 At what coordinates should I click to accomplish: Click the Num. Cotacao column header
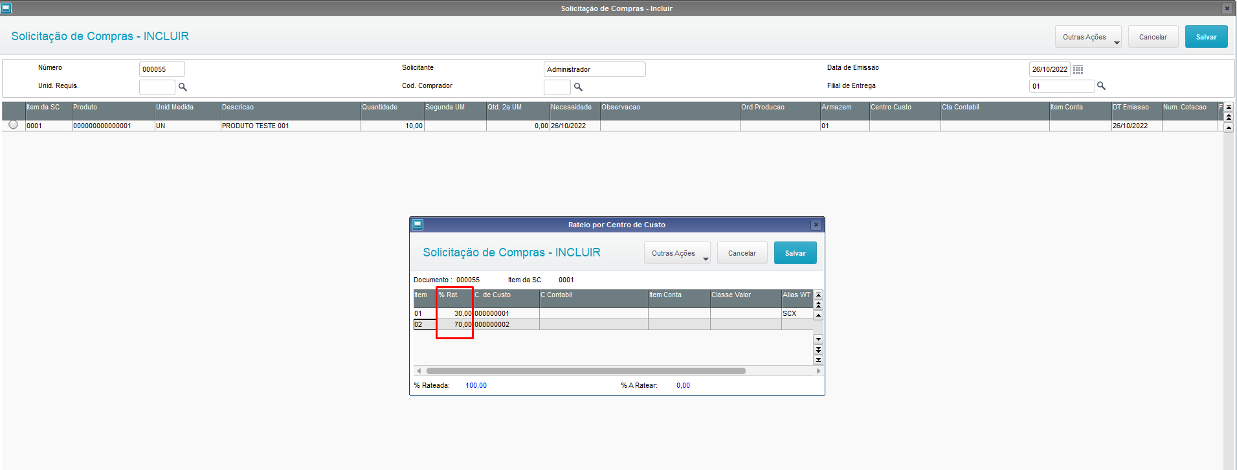1190,111
